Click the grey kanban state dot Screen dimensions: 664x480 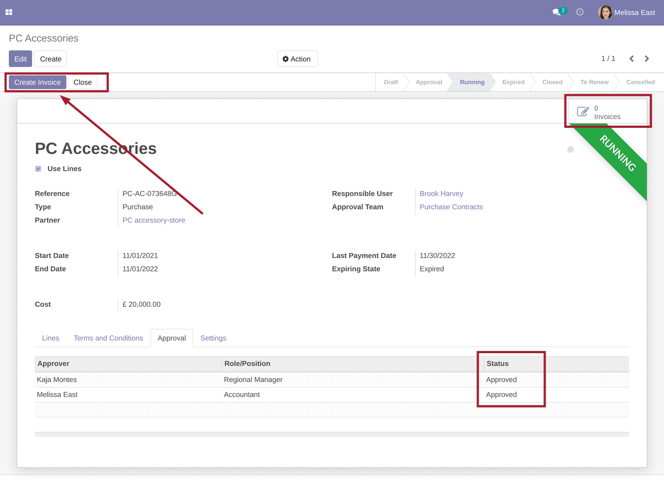pyautogui.click(x=570, y=149)
